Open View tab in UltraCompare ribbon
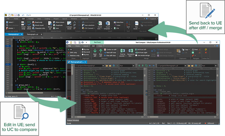Screen dimensions: 225x136 coord(100,46)
